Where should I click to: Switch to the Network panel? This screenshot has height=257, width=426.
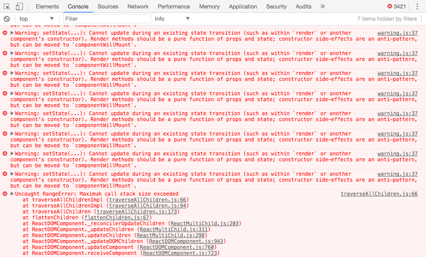pos(138,6)
